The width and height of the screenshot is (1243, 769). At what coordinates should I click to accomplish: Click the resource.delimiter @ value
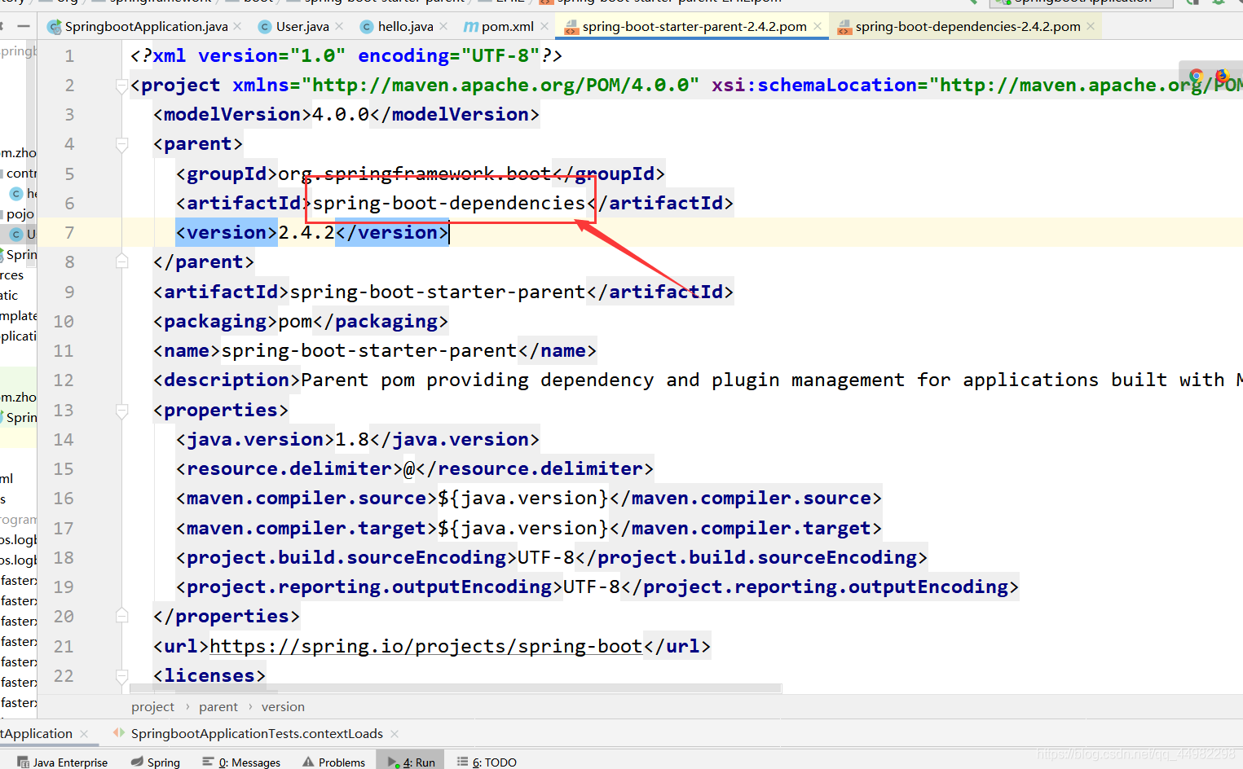click(409, 468)
